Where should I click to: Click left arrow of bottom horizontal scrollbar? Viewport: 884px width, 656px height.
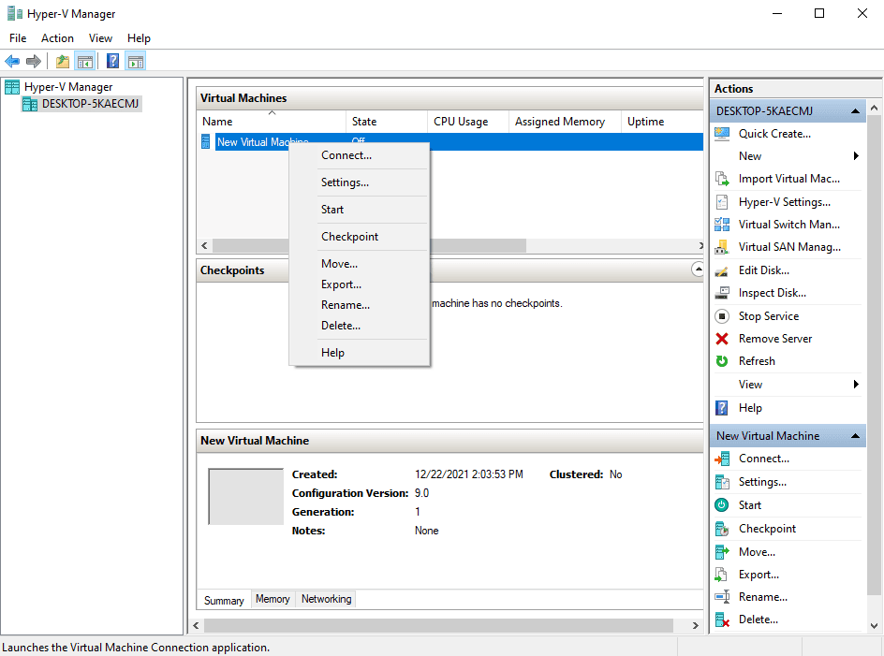(197, 625)
